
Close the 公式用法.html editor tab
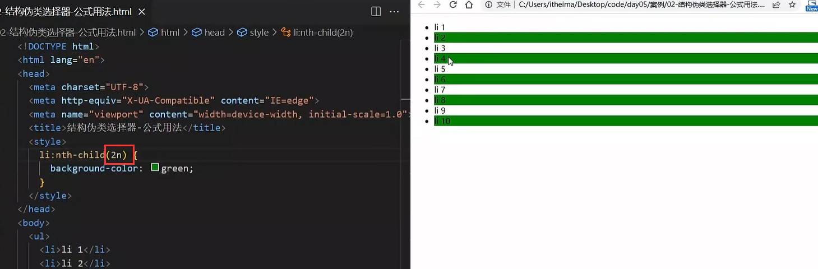[141, 11]
